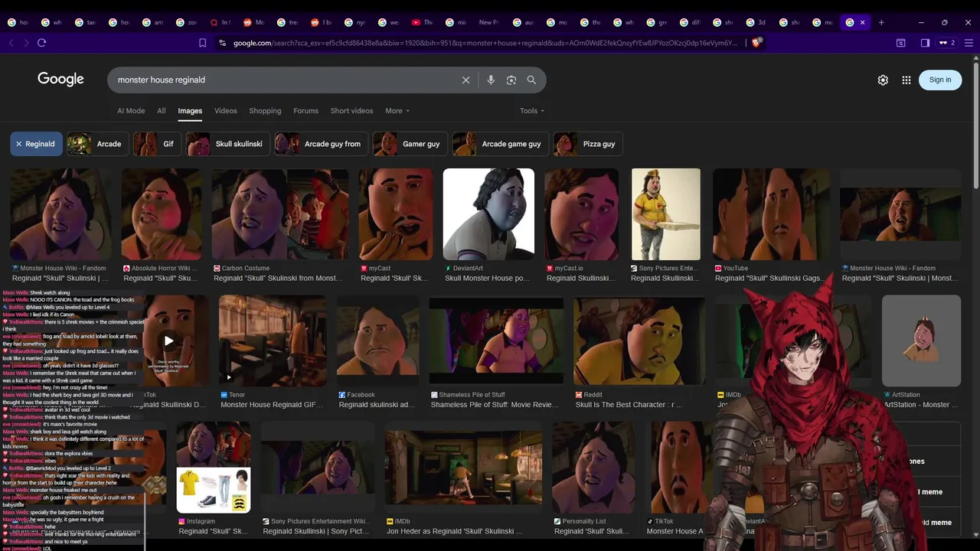Open Personality List Reginald Skull result link
This screenshot has width=980, height=551.
pos(591,531)
